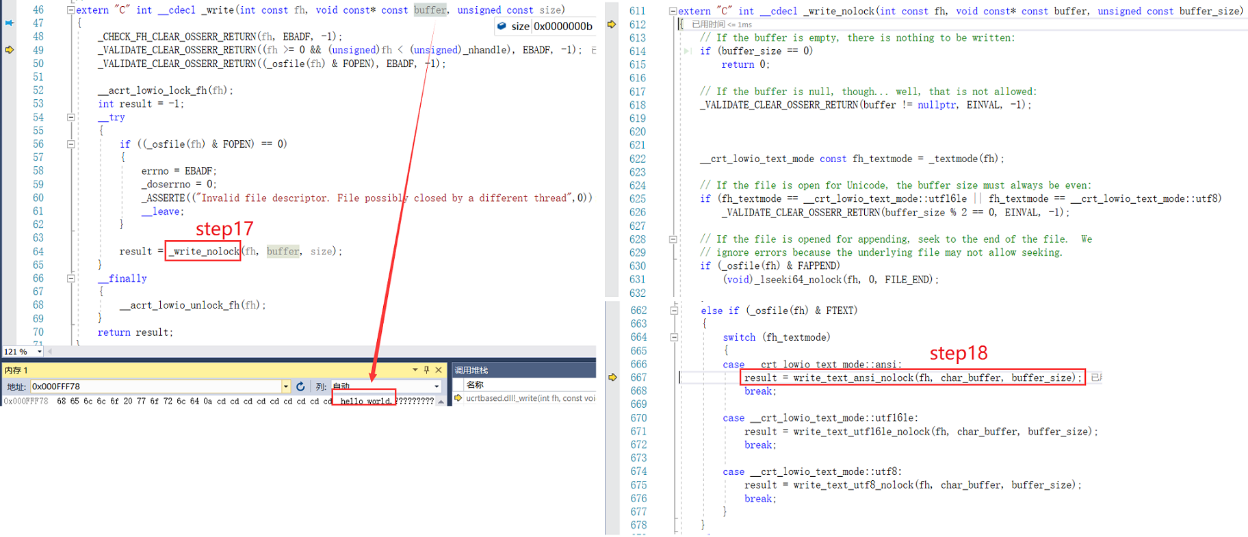This screenshot has height=537, width=1248.
Task: Collapse the __try block at line 54
Action: click(70, 118)
